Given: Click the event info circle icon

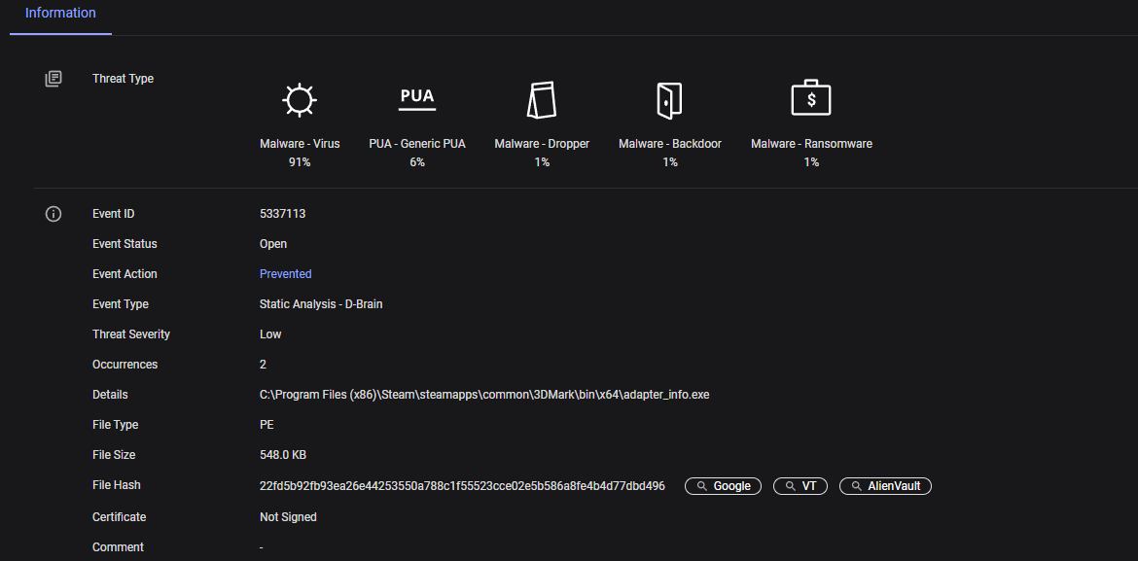Looking at the screenshot, I should [x=53, y=214].
